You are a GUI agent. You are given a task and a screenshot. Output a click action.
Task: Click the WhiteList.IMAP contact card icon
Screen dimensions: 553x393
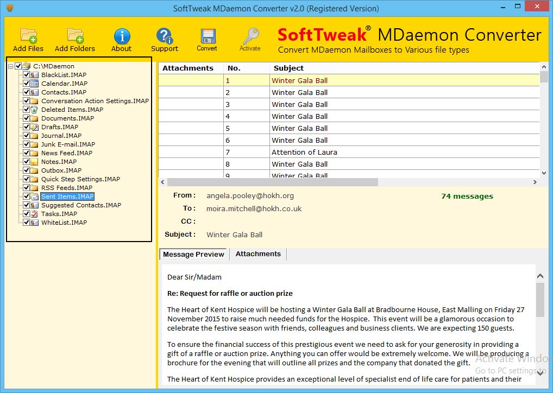34,223
